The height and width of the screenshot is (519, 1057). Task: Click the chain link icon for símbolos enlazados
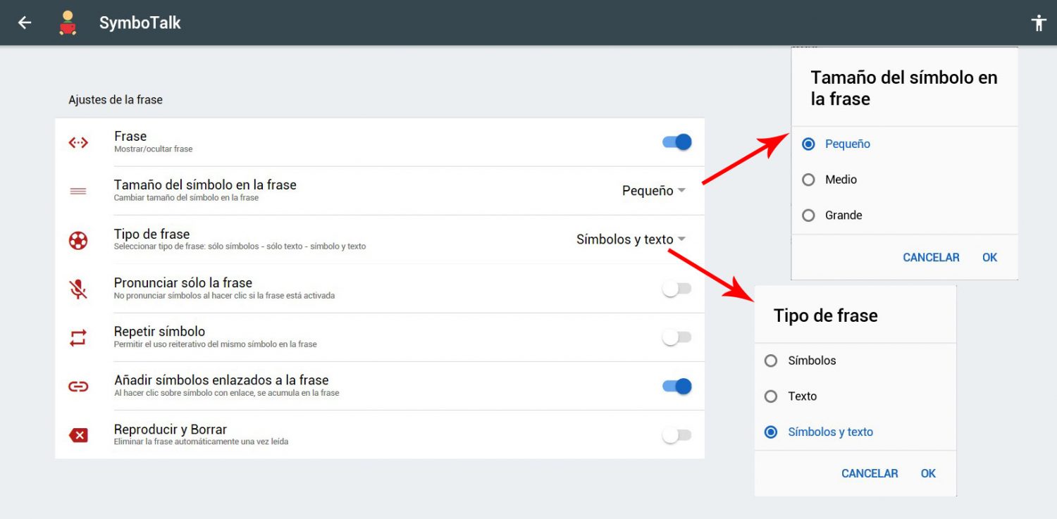[78, 386]
